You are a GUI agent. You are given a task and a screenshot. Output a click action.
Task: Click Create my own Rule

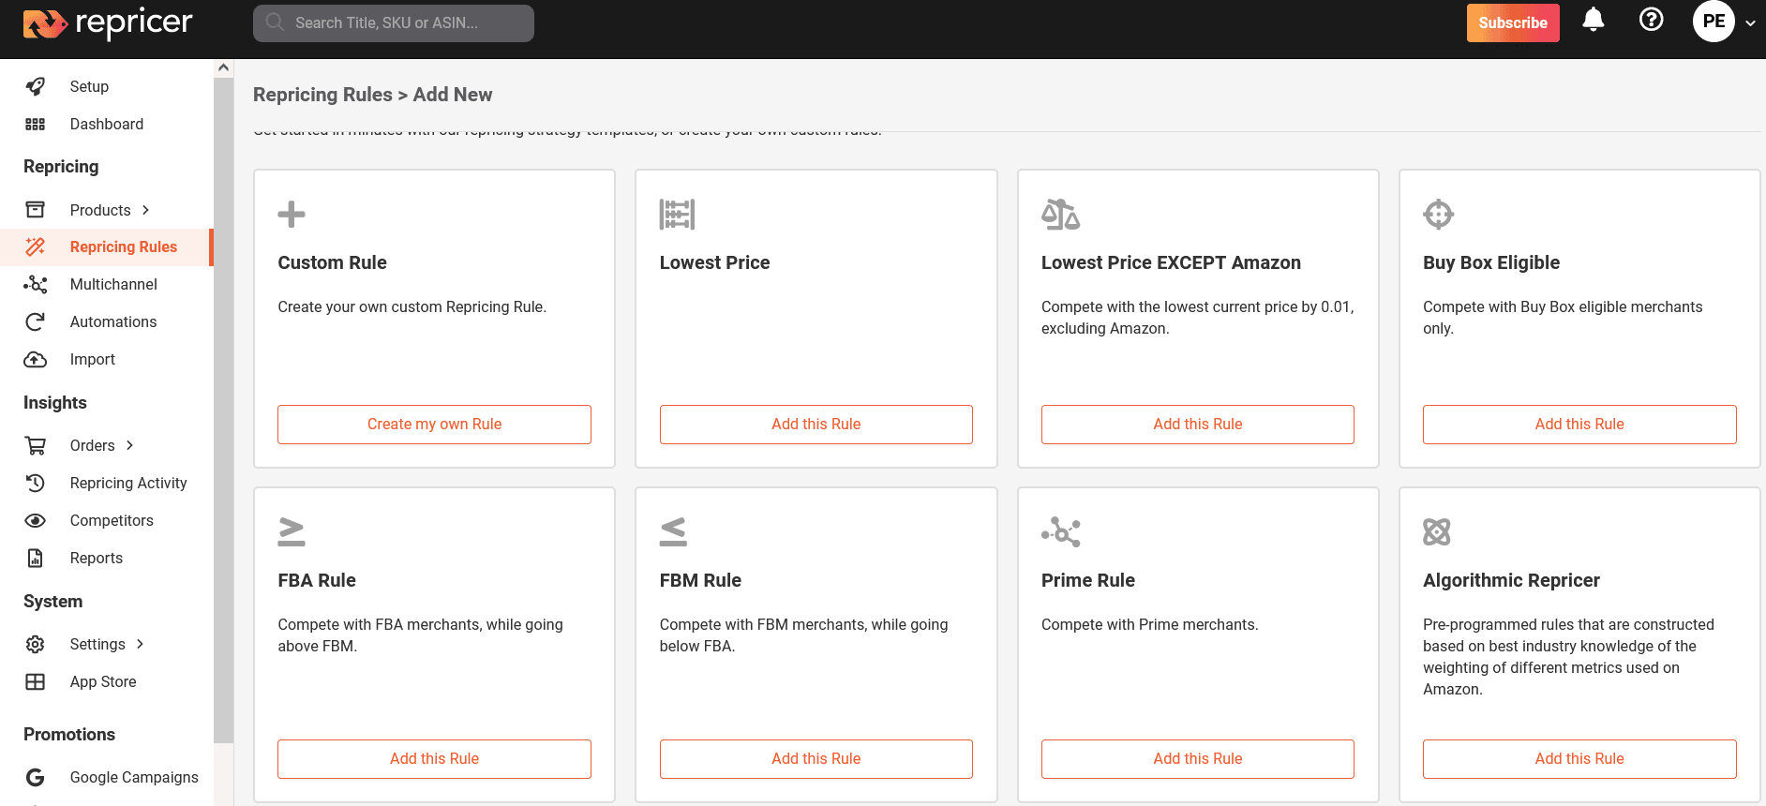(x=433, y=424)
